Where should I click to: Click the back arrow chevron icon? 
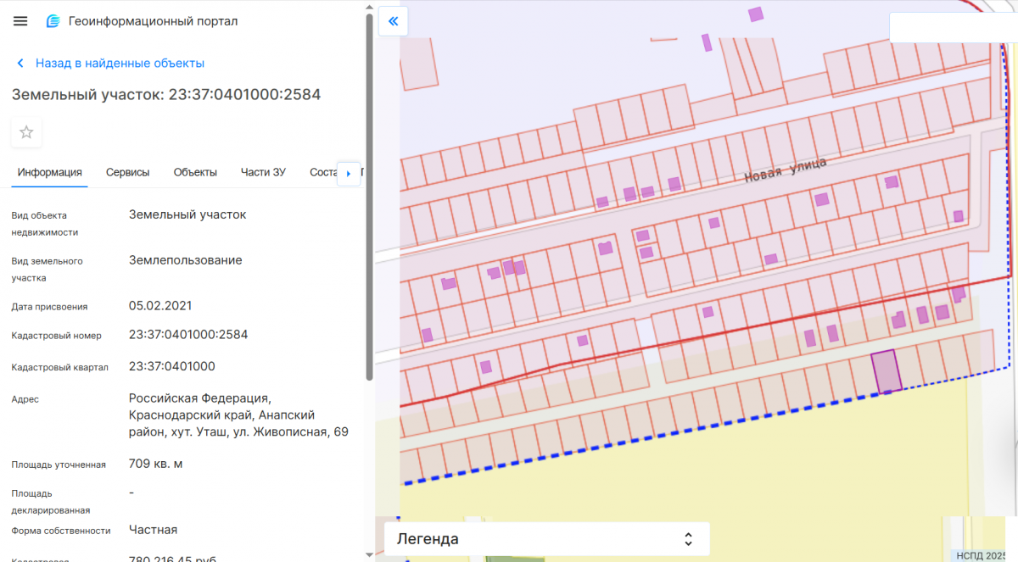click(x=20, y=64)
